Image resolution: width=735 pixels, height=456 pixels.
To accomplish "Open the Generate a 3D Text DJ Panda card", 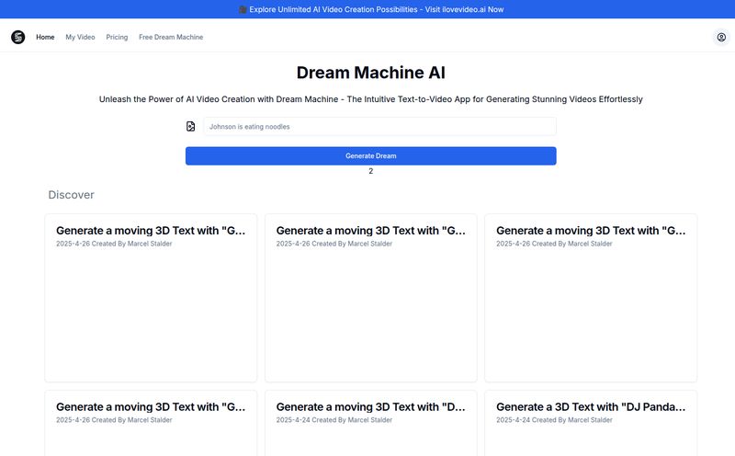I will coord(591,423).
